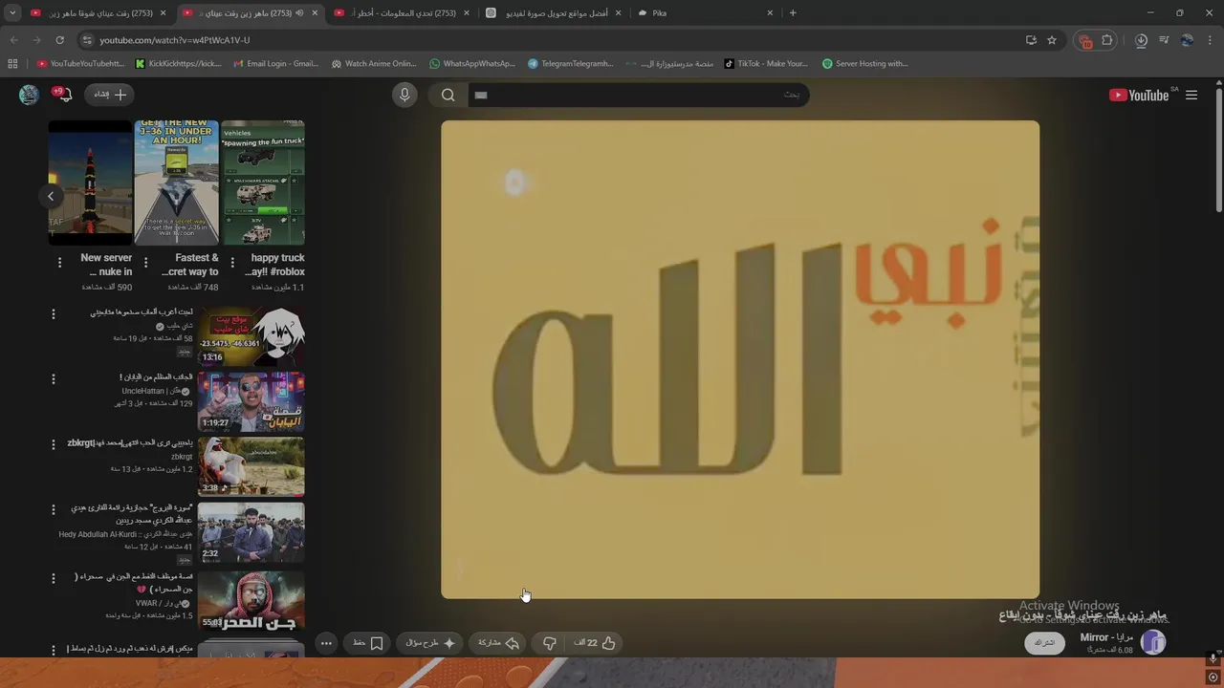Go to previous shorts with left chevron arrow
Screen dimensions: 1224x688
click(x=51, y=196)
